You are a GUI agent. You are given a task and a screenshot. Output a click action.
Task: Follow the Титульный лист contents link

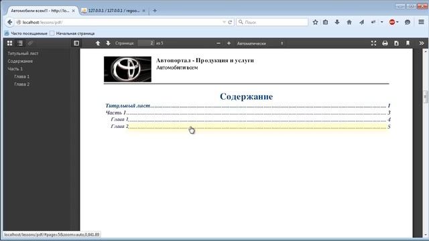pyautogui.click(x=248, y=106)
